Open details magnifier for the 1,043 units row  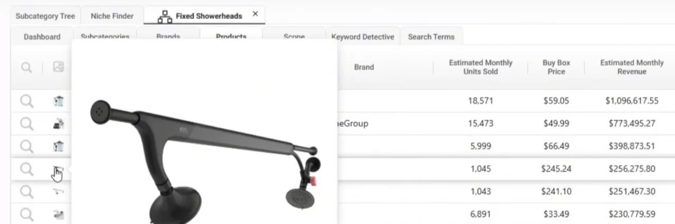26,191
